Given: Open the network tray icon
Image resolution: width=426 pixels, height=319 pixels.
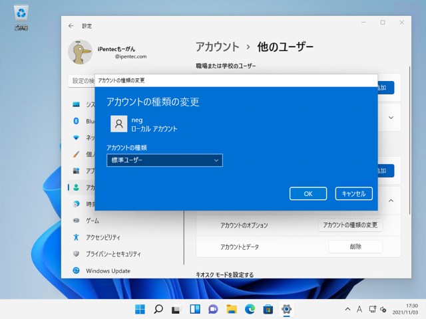Looking at the screenshot, I should 373,309.
